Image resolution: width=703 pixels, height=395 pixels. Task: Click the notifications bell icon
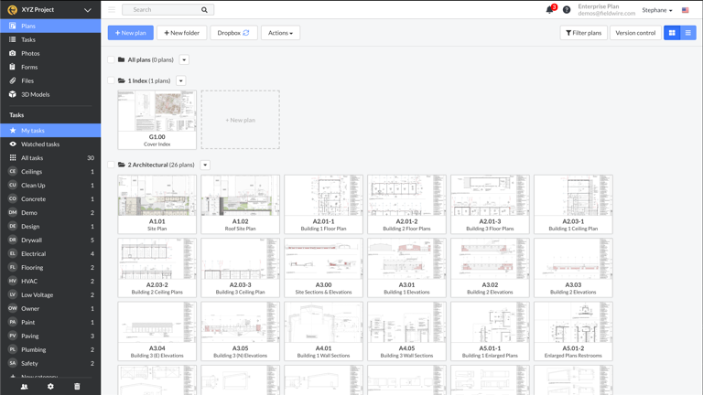coord(549,10)
